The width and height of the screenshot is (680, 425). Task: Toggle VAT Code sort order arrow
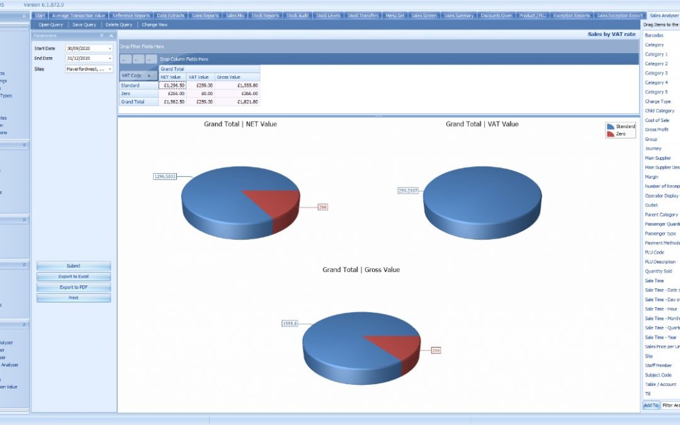(x=149, y=76)
